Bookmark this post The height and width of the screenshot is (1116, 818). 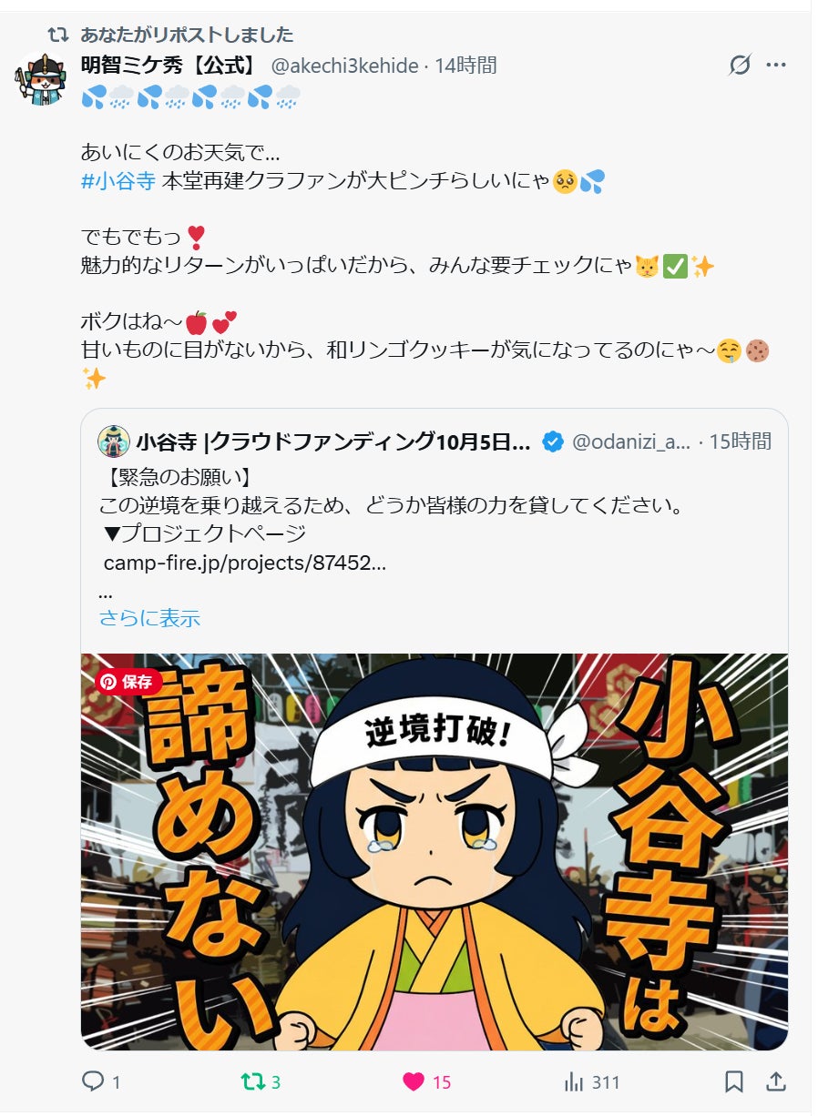tap(734, 1081)
